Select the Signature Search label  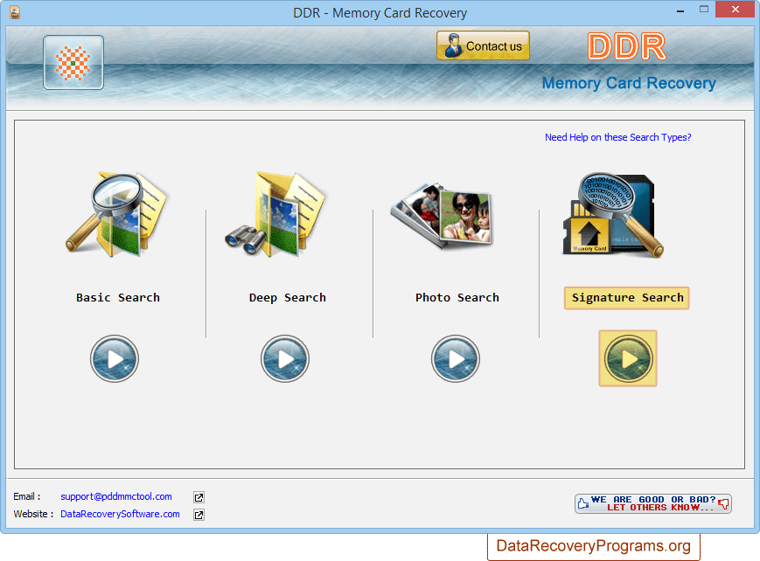[627, 298]
